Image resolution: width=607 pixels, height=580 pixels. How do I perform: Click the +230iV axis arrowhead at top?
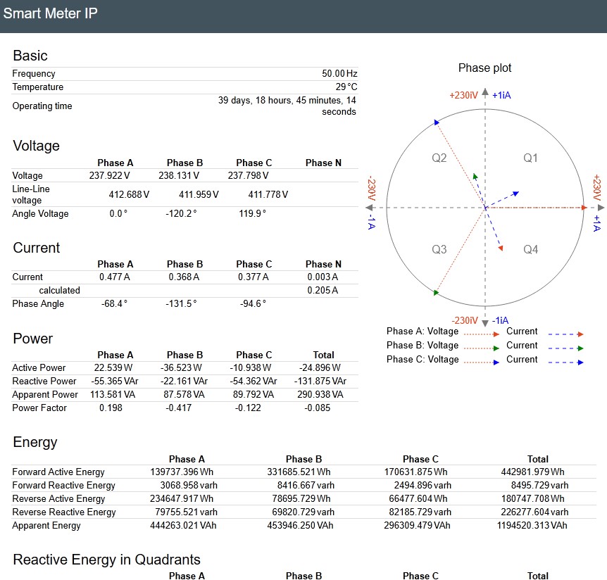(484, 92)
